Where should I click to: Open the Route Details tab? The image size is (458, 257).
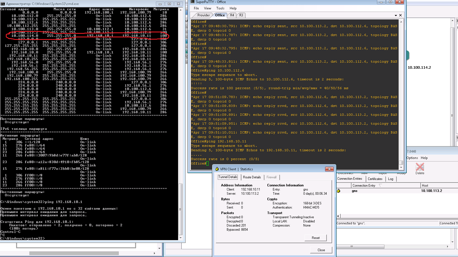point(252,177)
